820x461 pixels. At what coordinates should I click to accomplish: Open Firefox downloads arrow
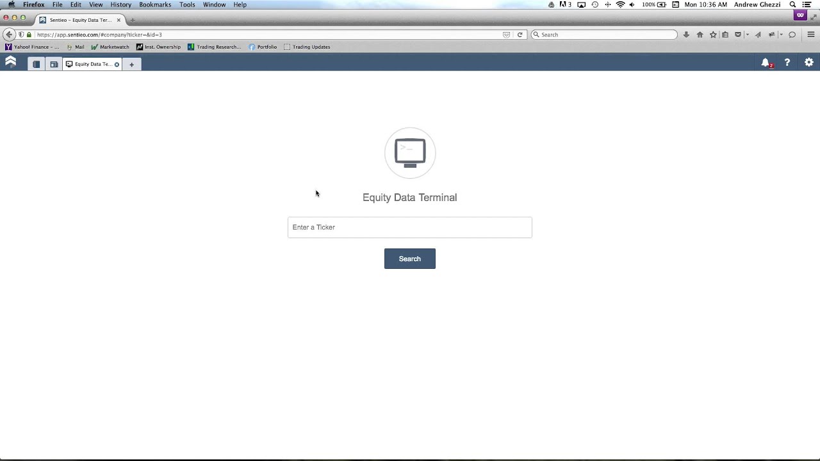tap(686, 35)
